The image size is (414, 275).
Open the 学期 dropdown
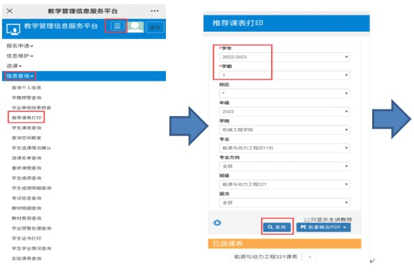(284, 75)
